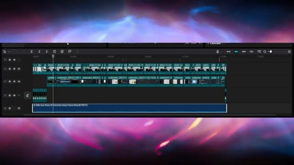The image size is (294, 165).
Task: Click the main video track type icon
Action: point(5,69)
